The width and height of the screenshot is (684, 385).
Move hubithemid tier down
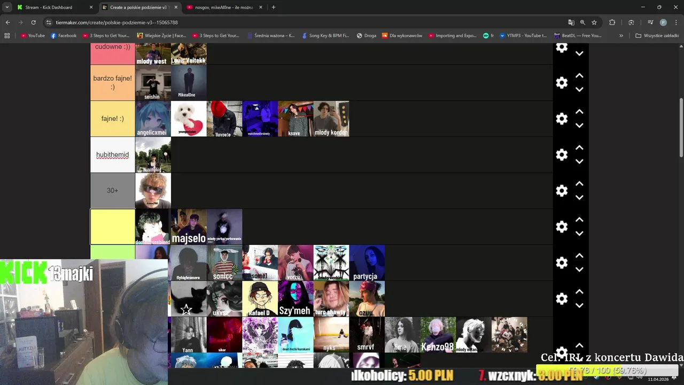(579, 161)
